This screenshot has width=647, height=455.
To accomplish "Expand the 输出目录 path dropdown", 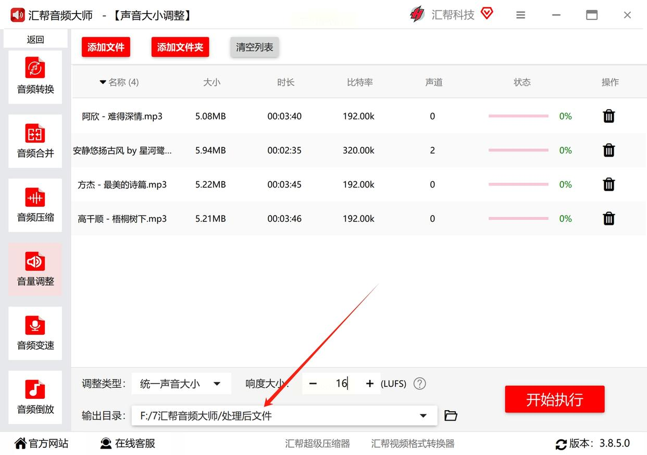I will point(422,415).
